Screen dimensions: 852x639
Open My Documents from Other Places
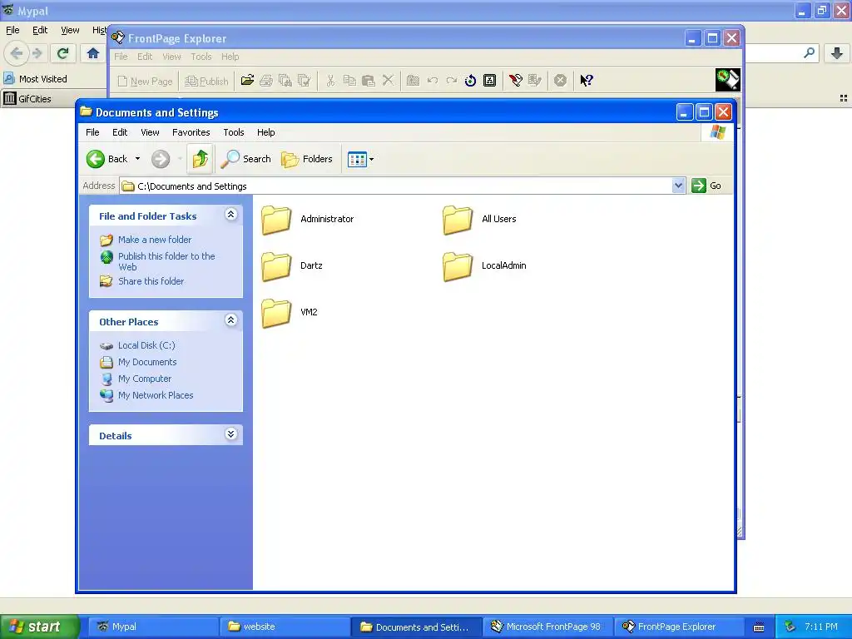[147, 362]
